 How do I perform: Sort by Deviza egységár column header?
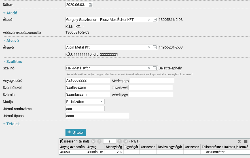click(x=170, y=147)
